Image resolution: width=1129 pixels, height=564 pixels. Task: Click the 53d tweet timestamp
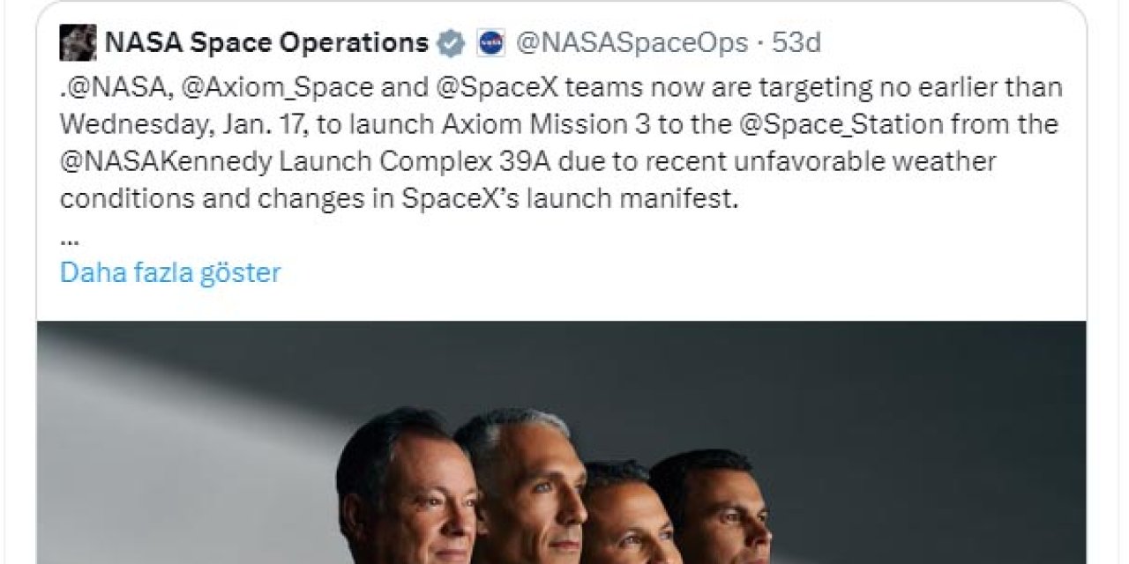797,42
